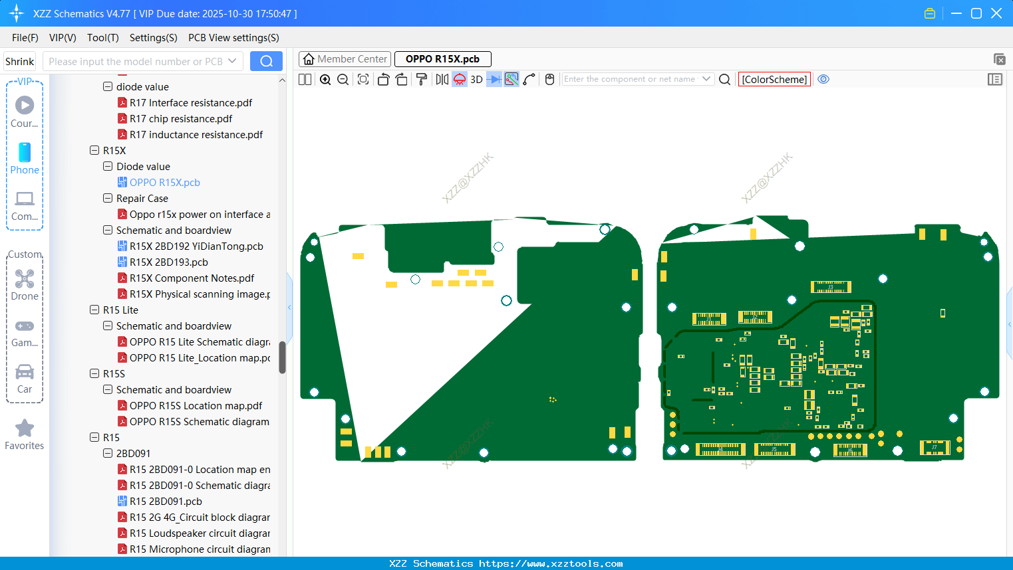Image resolution: width=1013 pixels, height=570 pixels.
Task: Open Favorites in the sidebar
Action: tap(25, 435)
